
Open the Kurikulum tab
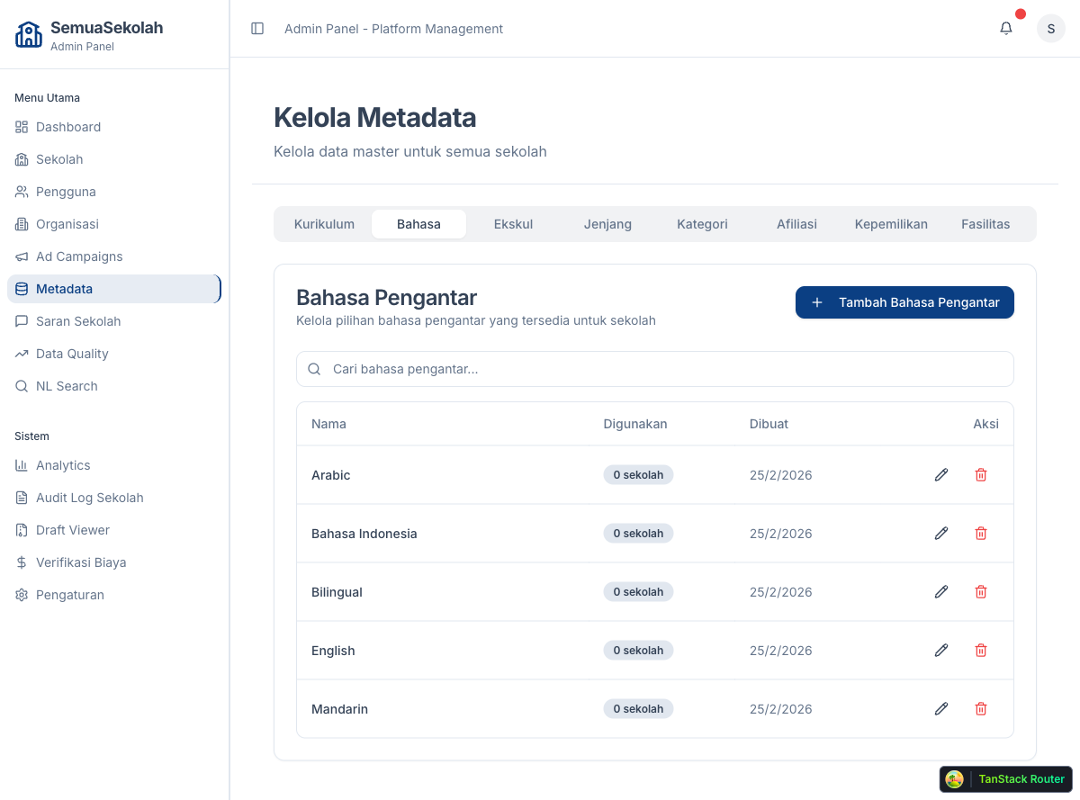pos(324,223)
